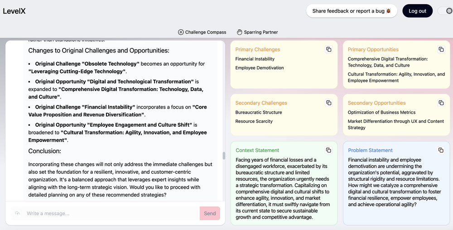Copy the Primary Opportunities card content

coord(441,49)
